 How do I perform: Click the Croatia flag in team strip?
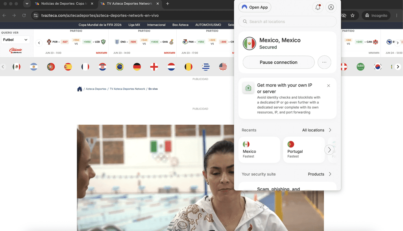click(103, 67)
